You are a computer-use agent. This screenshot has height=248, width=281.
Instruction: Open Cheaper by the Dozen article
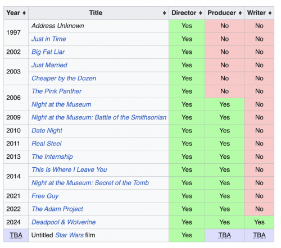[x=64, y=78]
